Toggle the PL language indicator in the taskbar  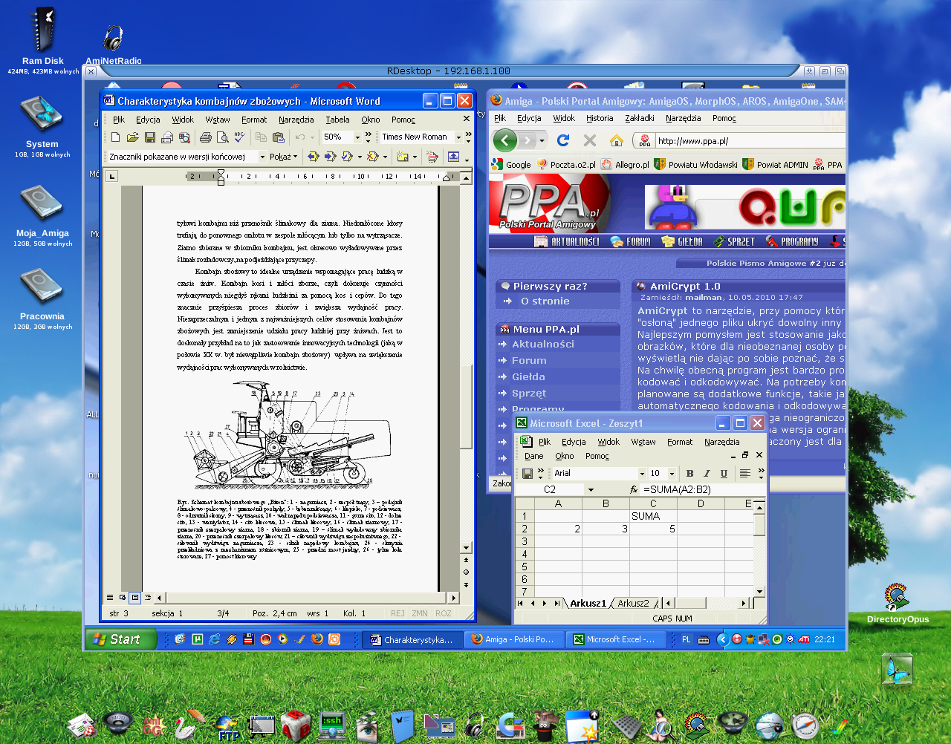686,639
